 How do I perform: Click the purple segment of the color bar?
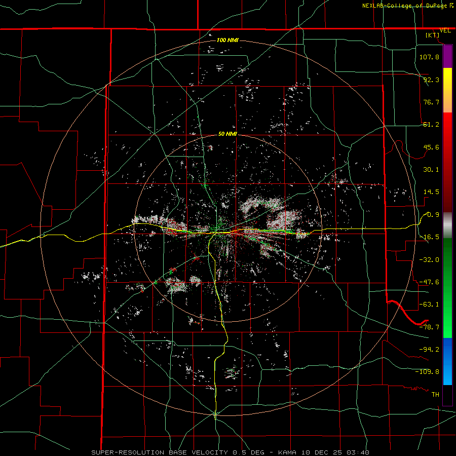(447, 57)
